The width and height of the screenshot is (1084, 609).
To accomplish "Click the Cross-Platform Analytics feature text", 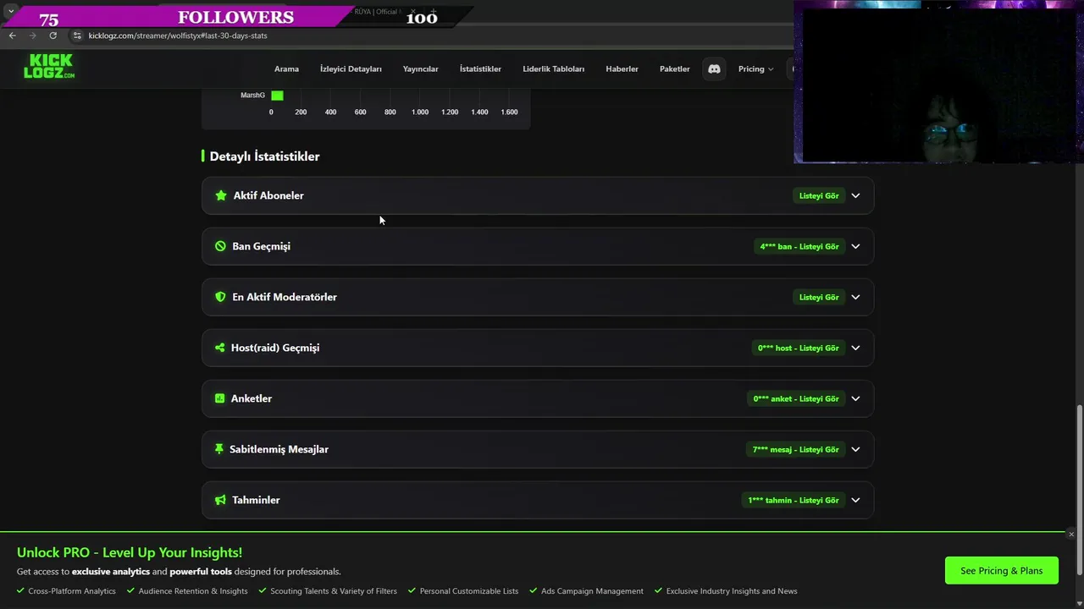I will [x=72, y=591].
